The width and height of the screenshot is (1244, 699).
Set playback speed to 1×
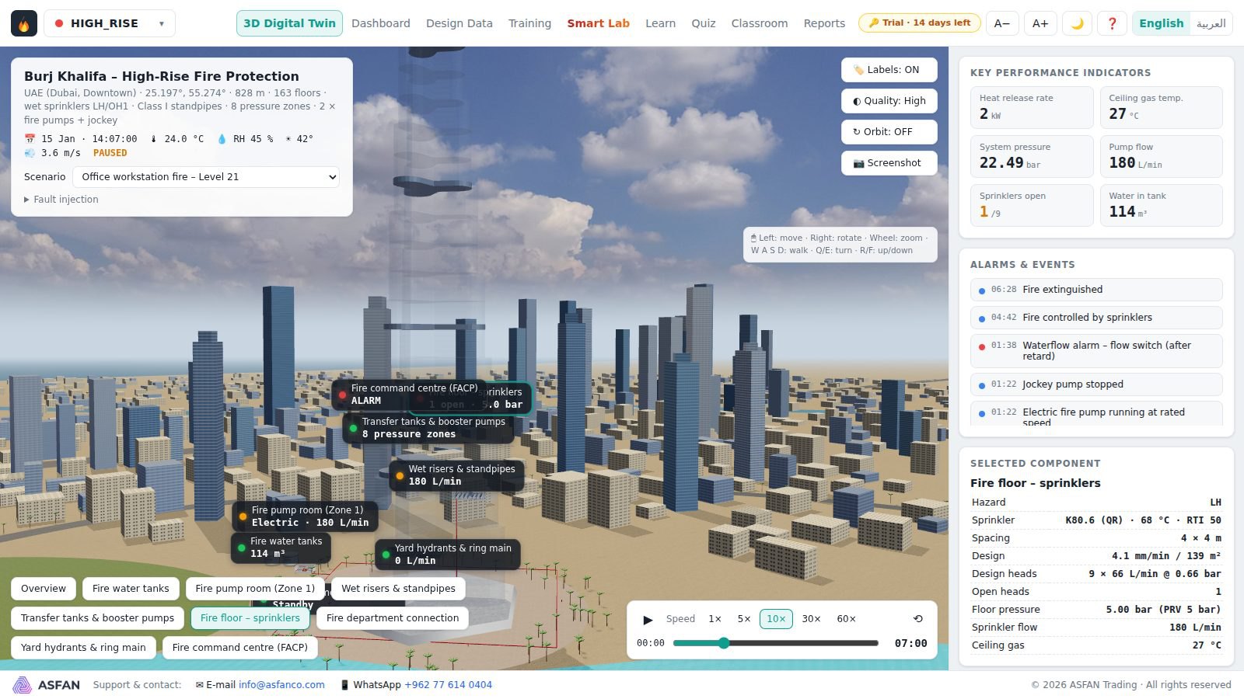click(715, 619)
